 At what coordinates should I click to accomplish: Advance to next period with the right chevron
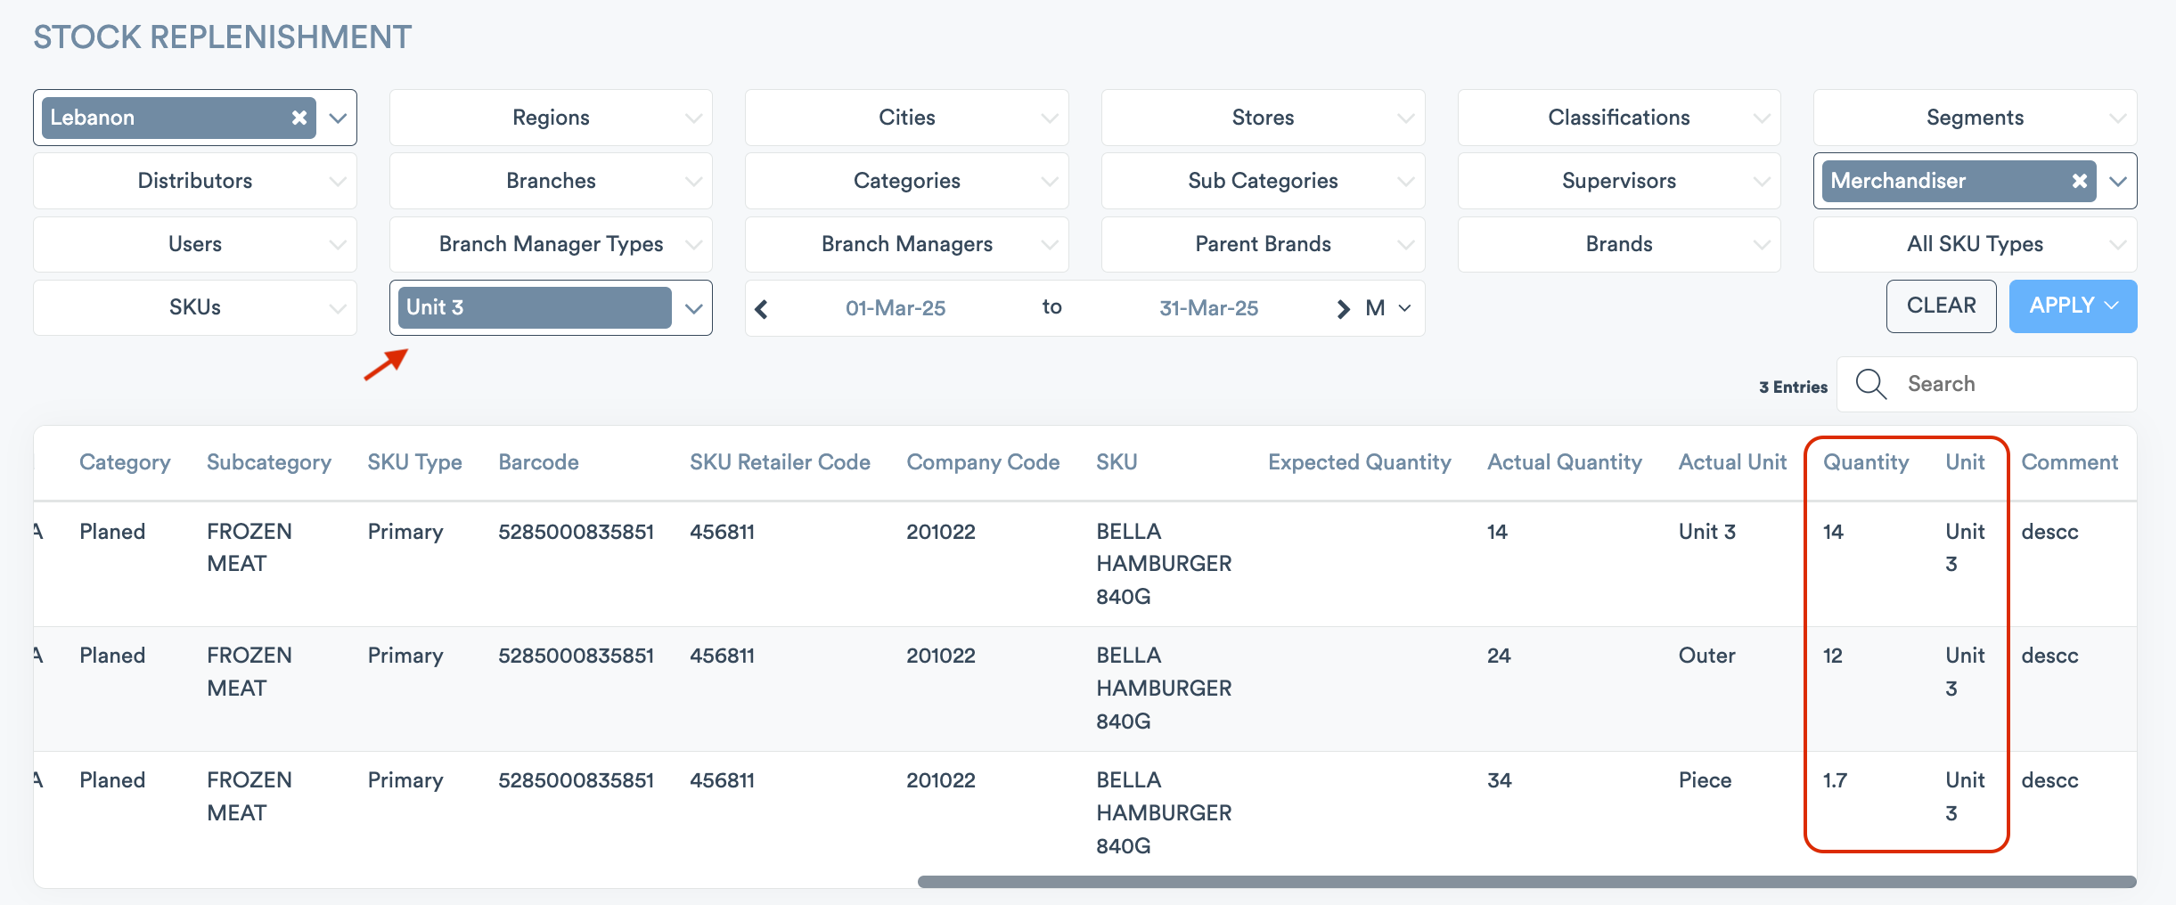point(1343,307)
